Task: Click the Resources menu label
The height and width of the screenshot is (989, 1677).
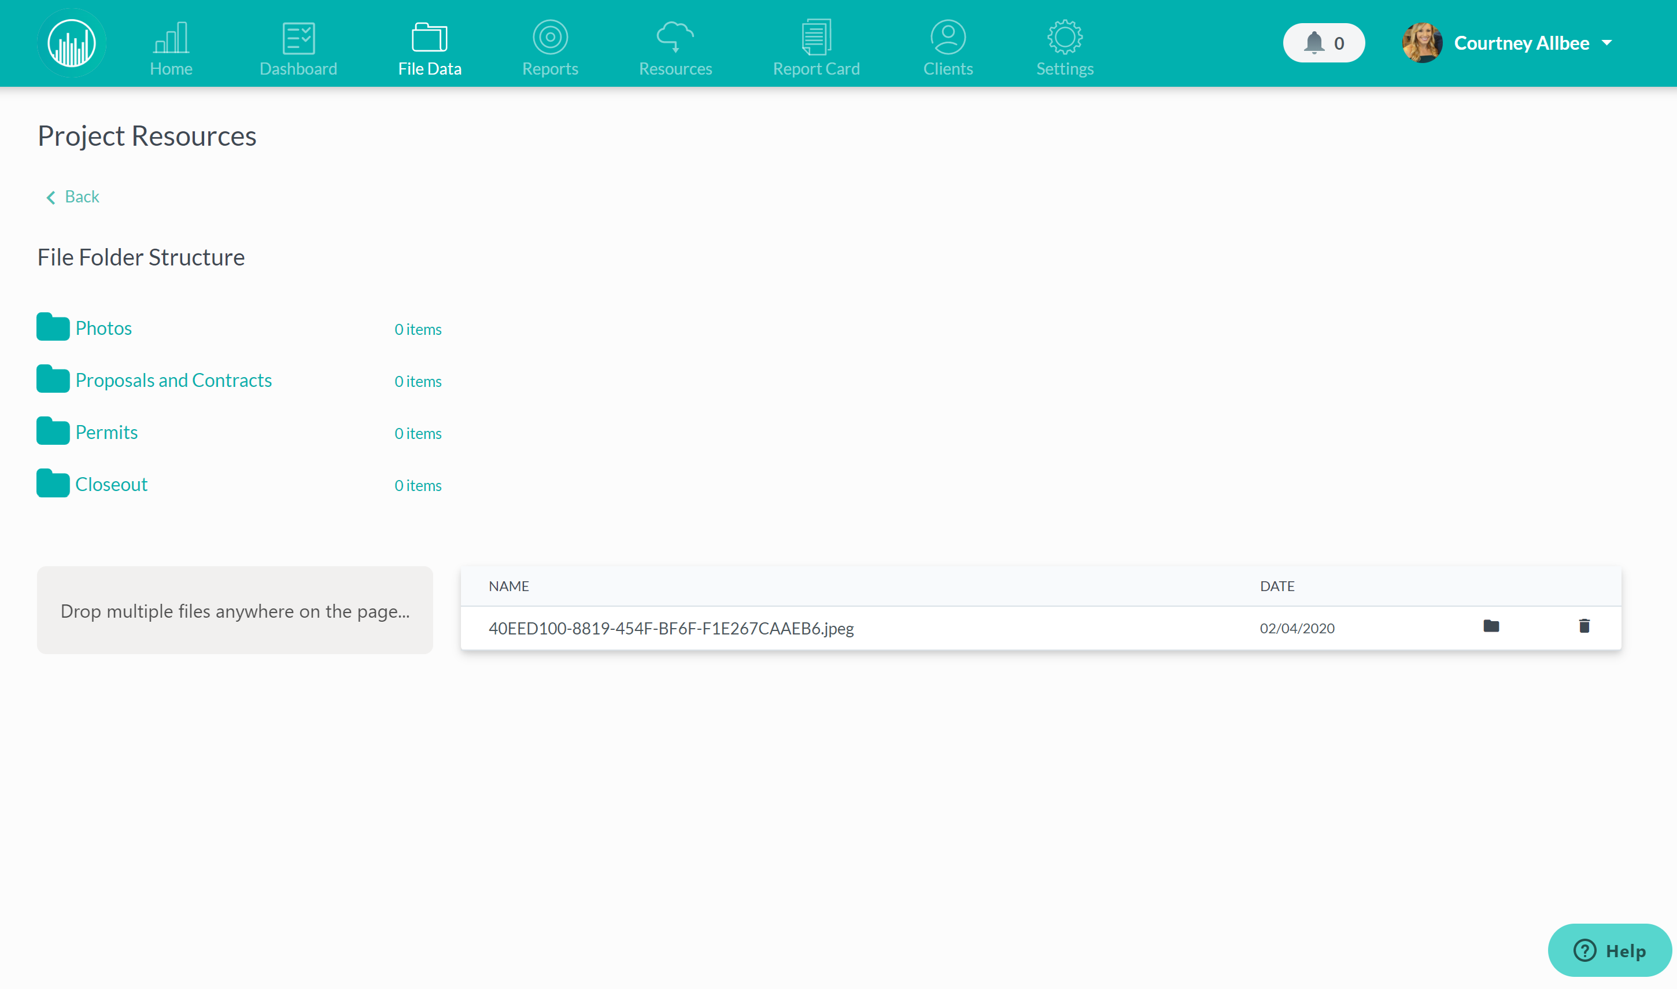Action: pos(675,69)
